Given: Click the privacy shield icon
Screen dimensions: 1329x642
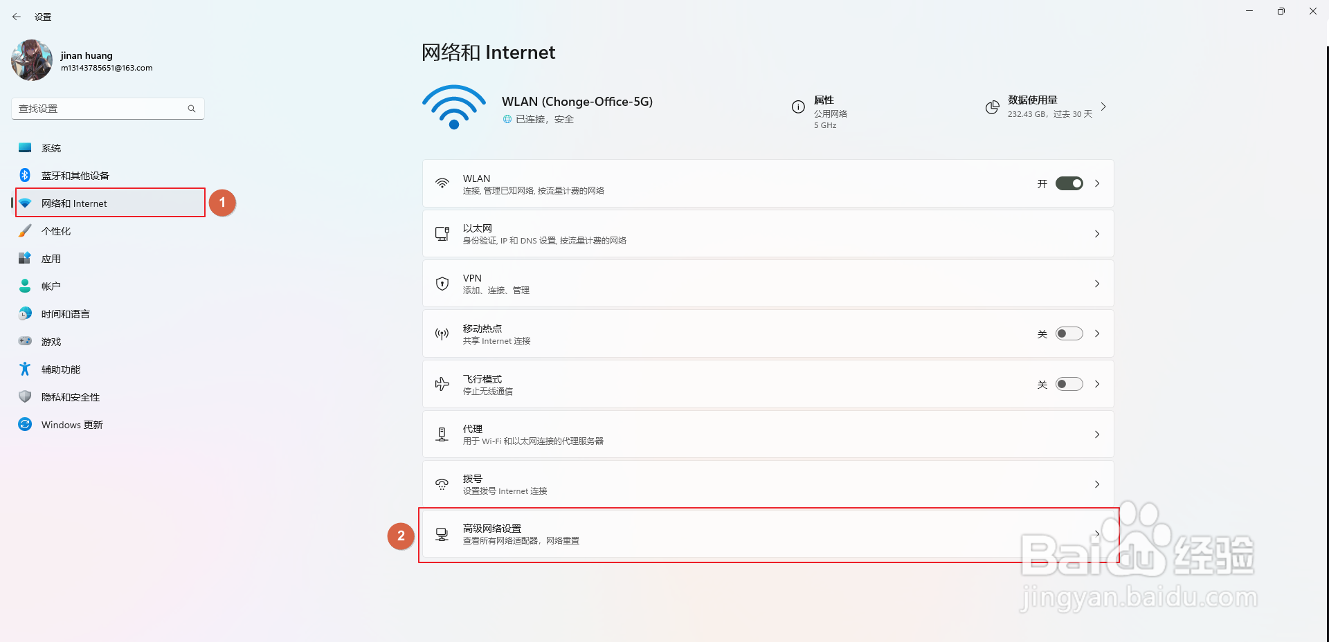Looking at the screenshot, I should pyautogui.click(x=25, y=396).
